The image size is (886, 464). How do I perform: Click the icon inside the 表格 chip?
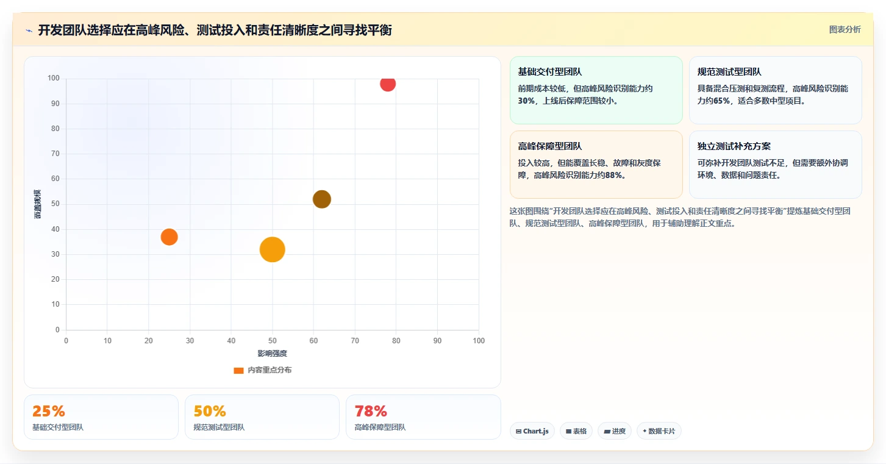(x=568, y=431)
